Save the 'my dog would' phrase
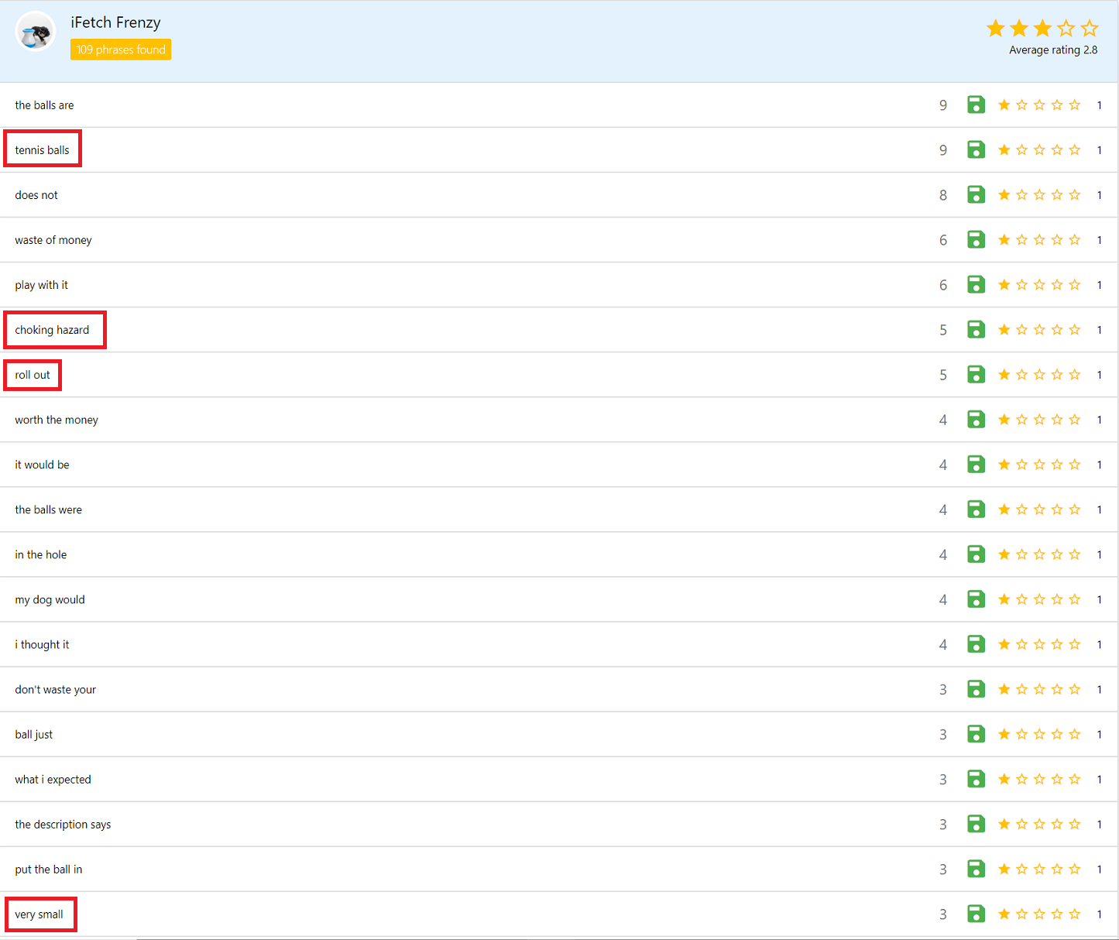Image resolution: width=1119 pixels, height=940 pixels. click(976, 599)
